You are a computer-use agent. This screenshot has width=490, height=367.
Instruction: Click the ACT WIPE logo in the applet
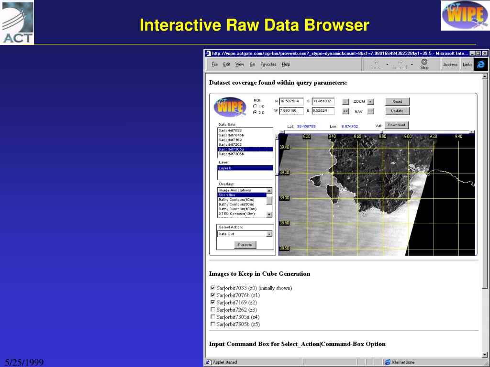click(230, 107)
